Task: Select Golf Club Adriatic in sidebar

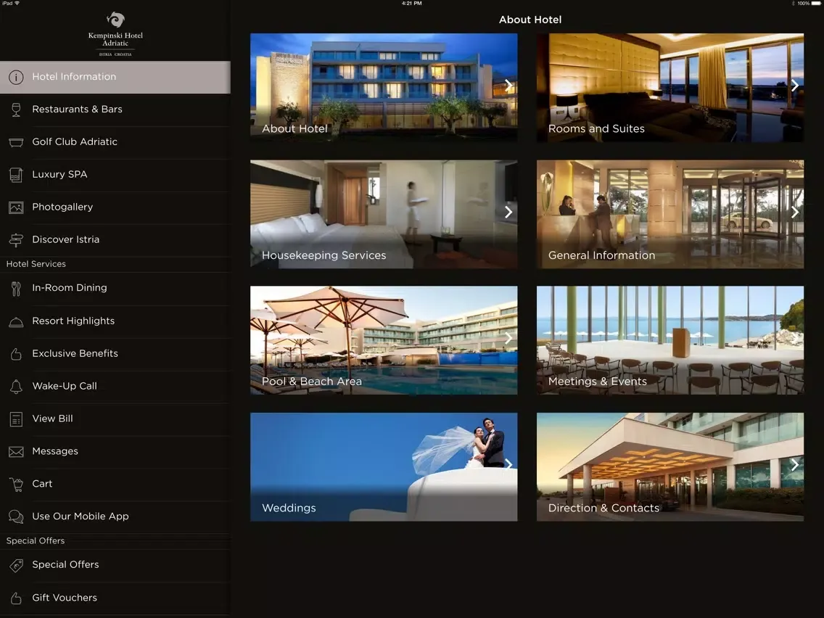Action: click(x=115, y=142)
